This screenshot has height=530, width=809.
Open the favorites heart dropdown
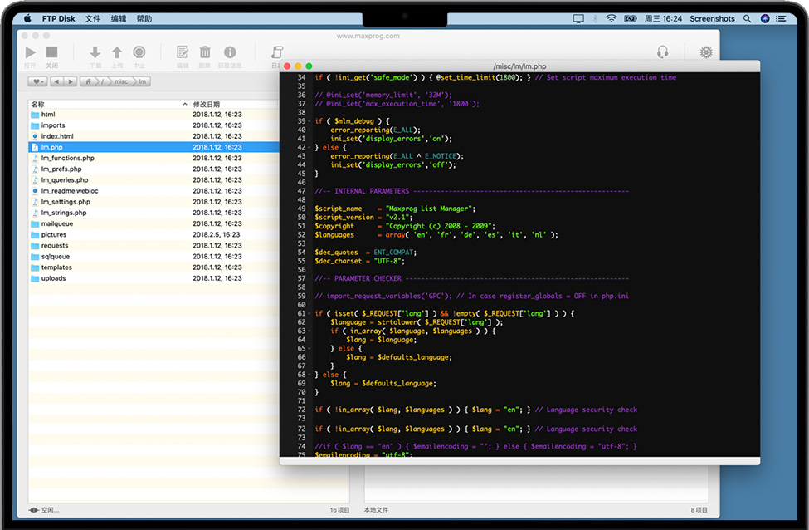pyautogui.click(x=37, y=81)
